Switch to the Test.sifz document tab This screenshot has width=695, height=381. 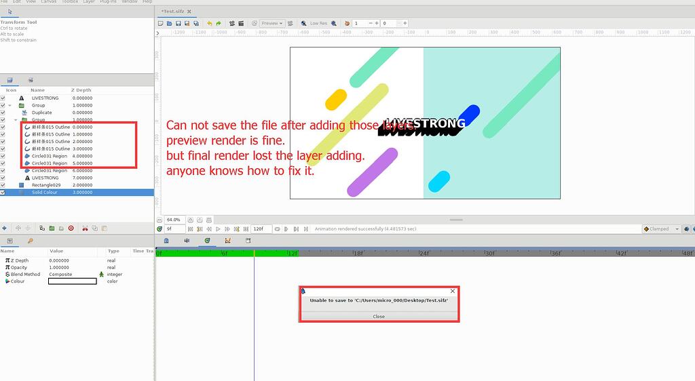point(175,12)
